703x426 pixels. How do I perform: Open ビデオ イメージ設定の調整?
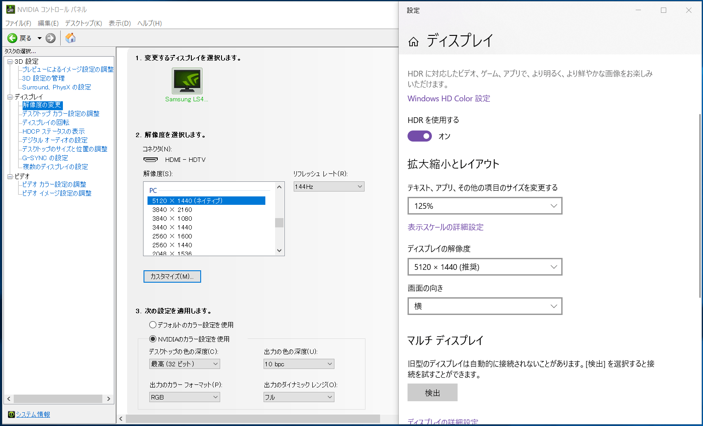tap(57, 193)
